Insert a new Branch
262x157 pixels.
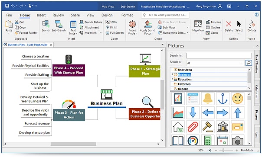[x=46, y=26]
